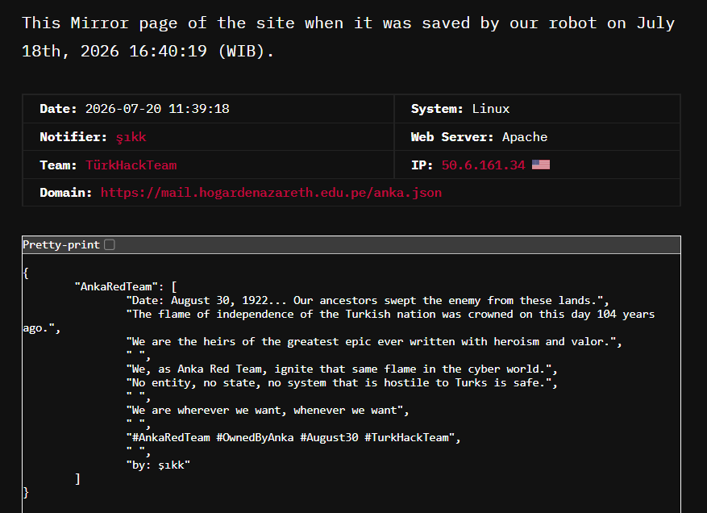Click the hashtag line #AnkaRedTeam #OwnedByAnka
This screenshot has height=513, width=707.
[x=293, y=438]
